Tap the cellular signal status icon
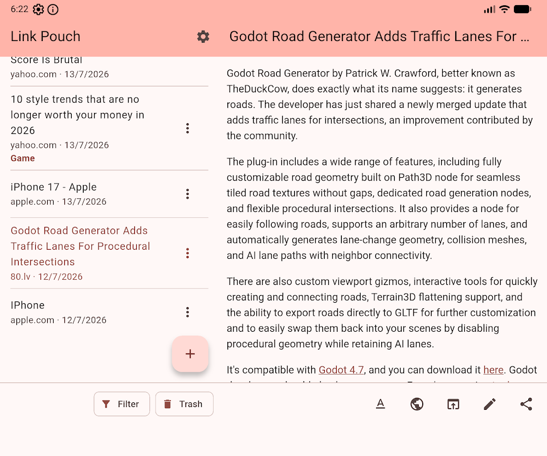 tap(489, 10)
